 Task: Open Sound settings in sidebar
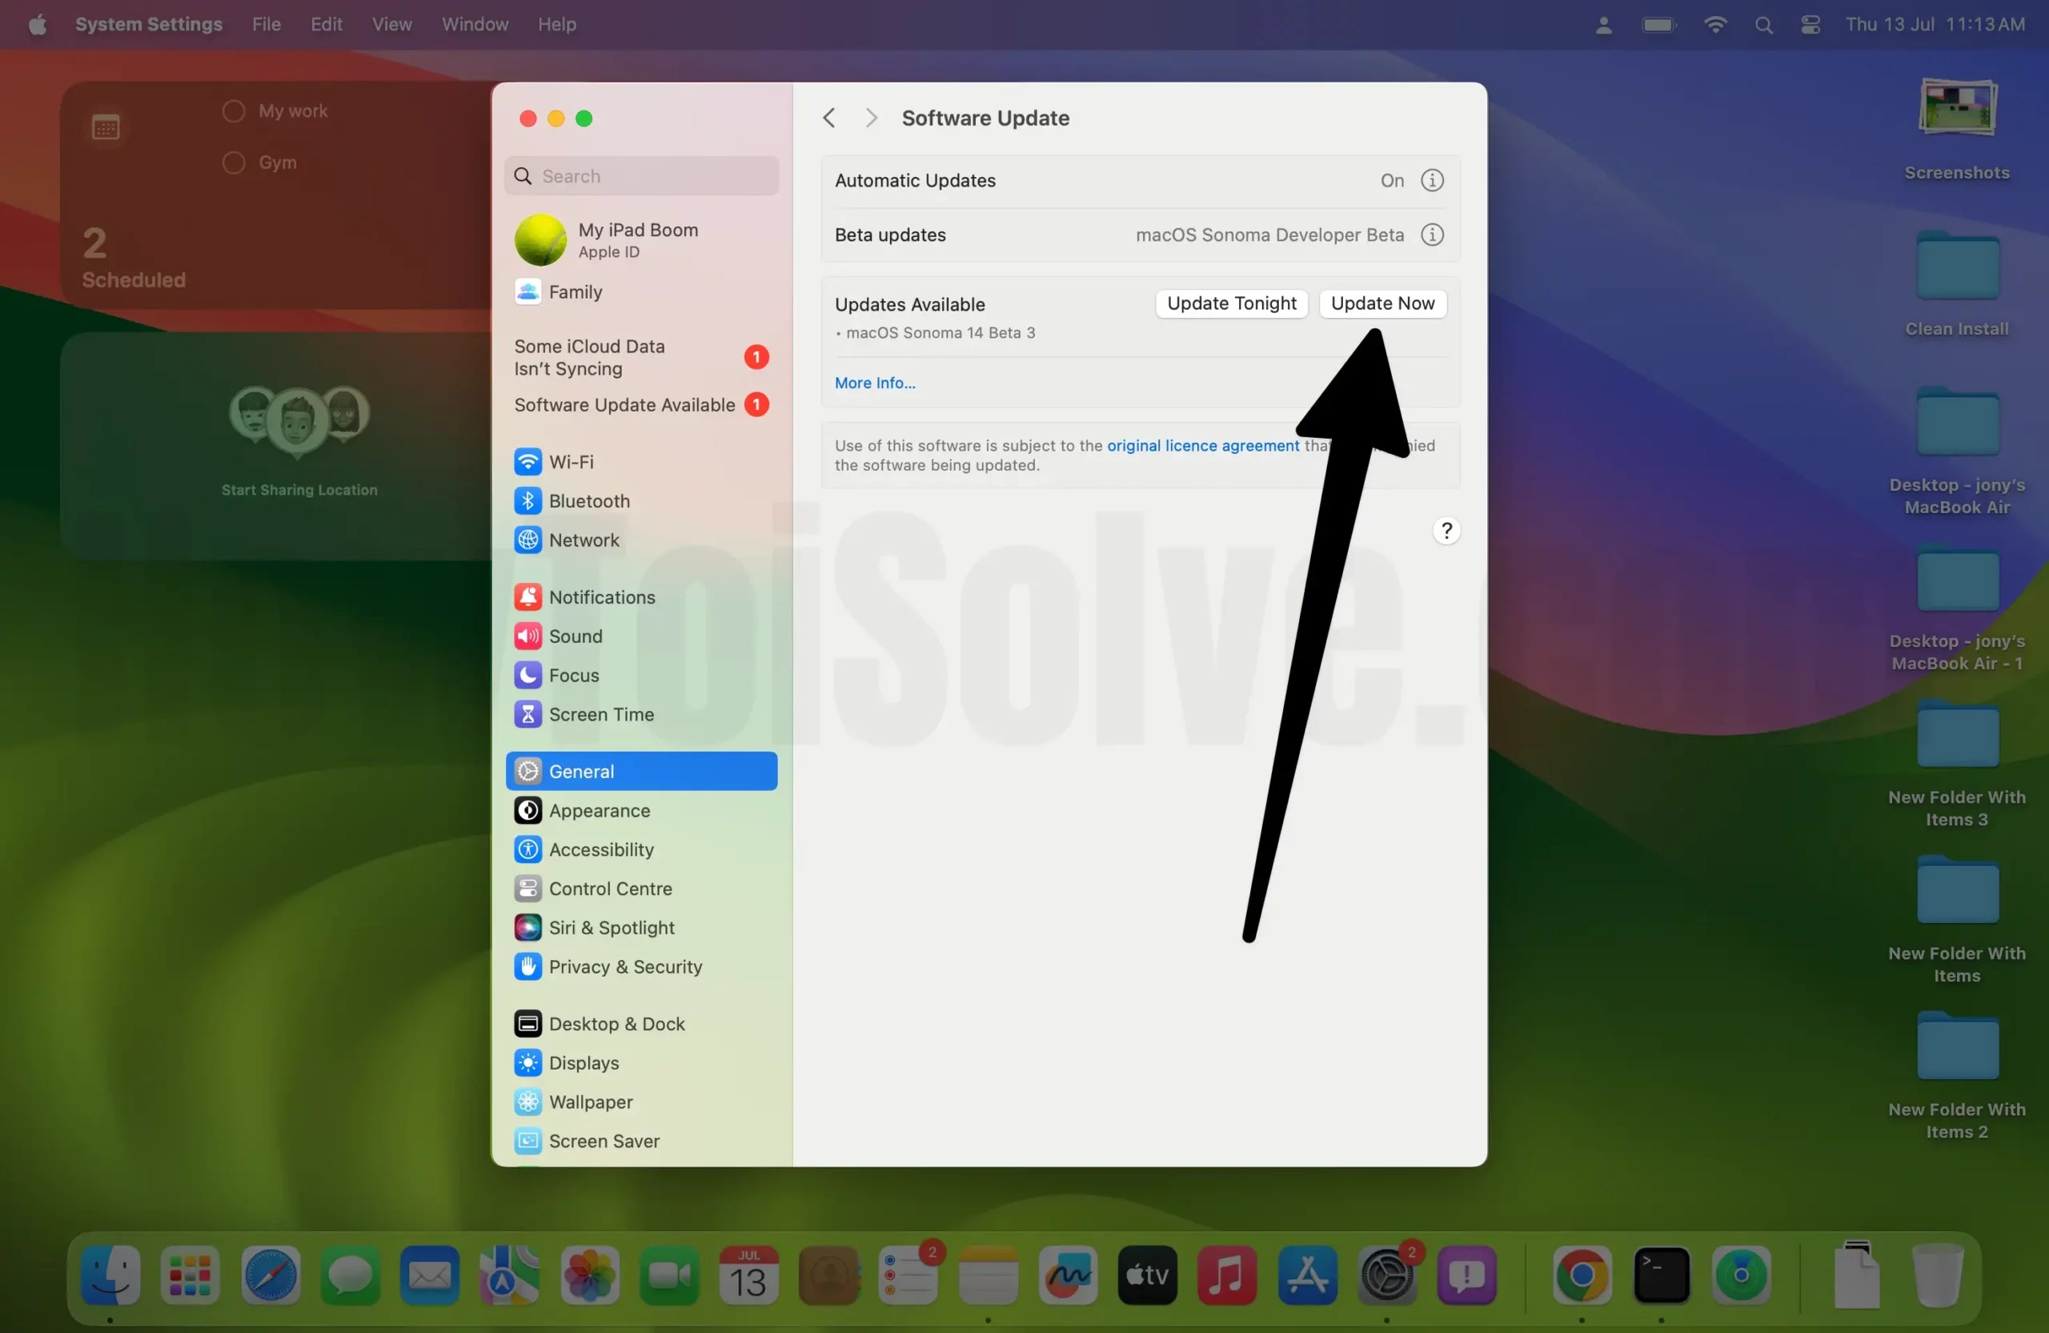coord(577,636)
